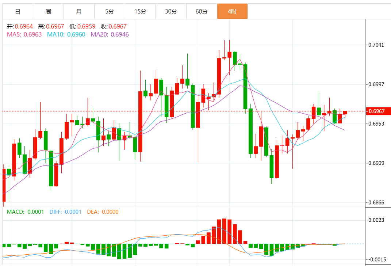Select the 周 weekly timeframe tab
The width and height of the screenshot is (391, 266).
(48, 11)
